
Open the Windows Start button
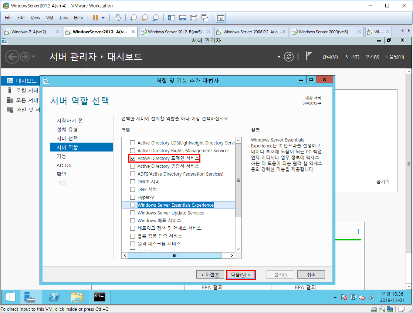click(x=10, y=297)
